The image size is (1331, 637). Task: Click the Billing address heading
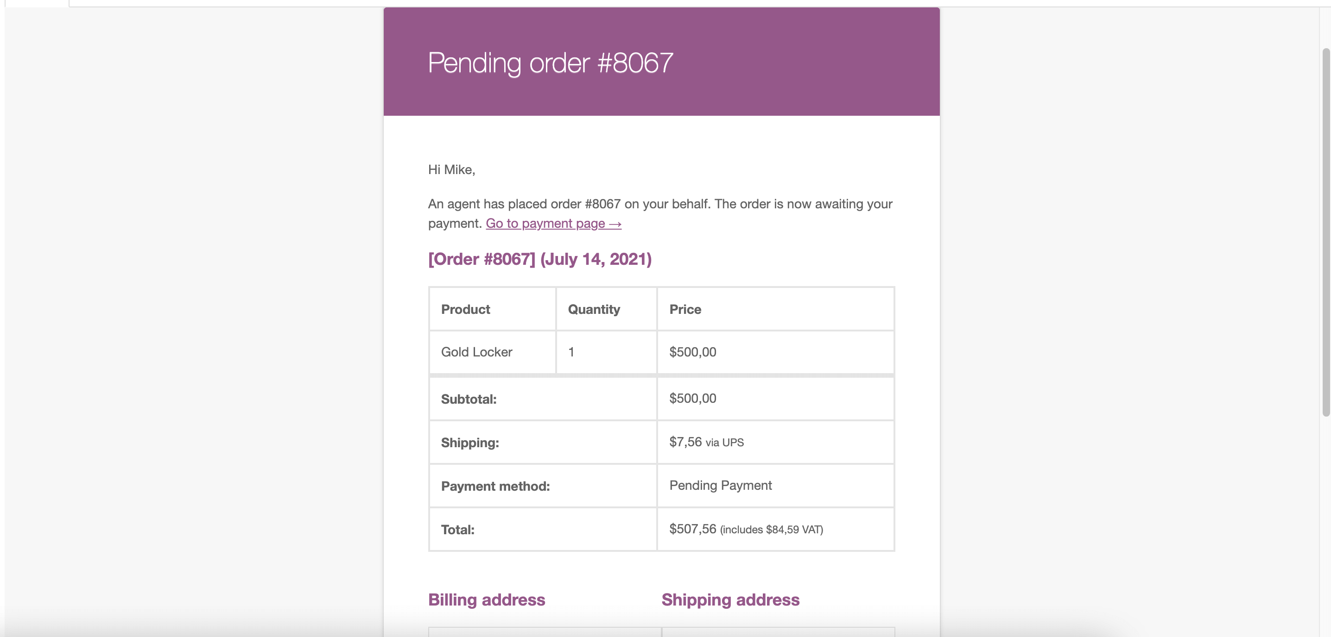click(x=486, y=600)
